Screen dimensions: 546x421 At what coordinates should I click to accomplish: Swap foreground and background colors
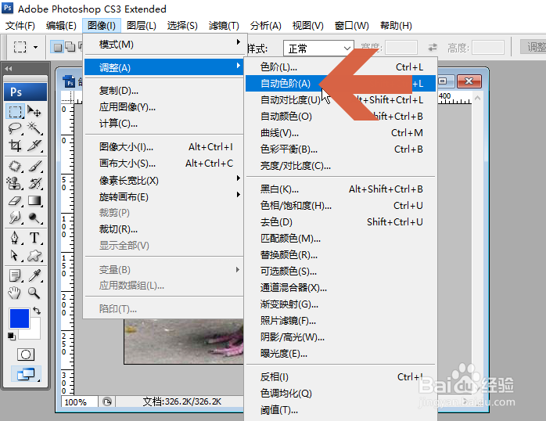37,310
